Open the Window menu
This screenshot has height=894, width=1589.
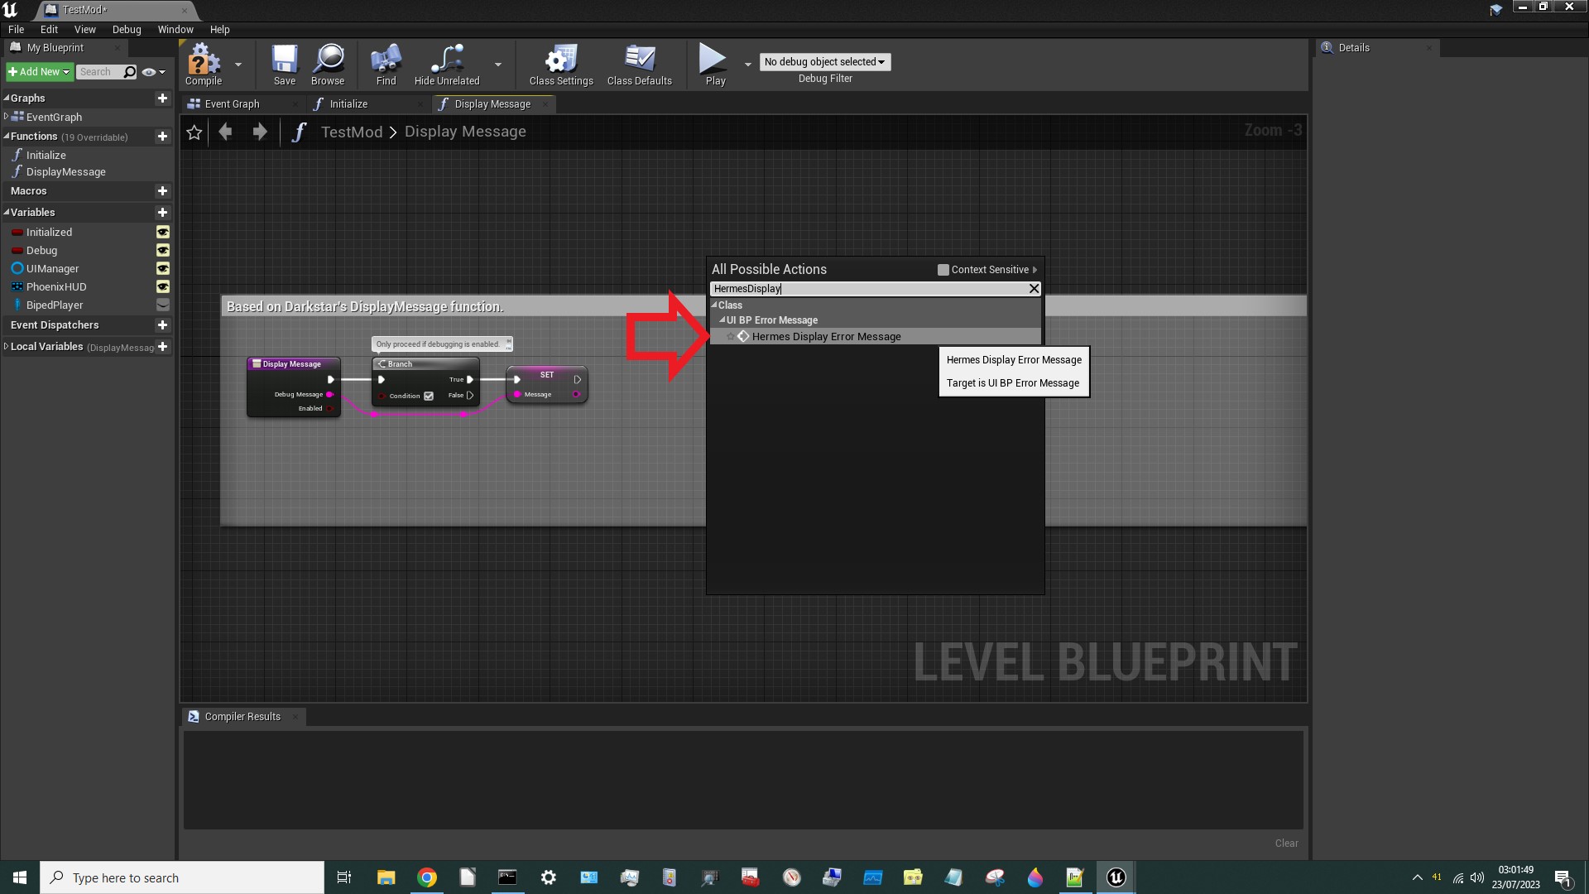coord(175,29)
